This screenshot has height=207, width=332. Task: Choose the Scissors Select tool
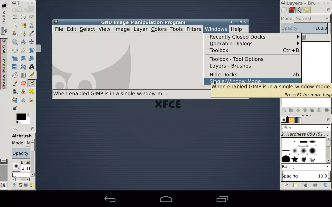[x=32, y=25]
